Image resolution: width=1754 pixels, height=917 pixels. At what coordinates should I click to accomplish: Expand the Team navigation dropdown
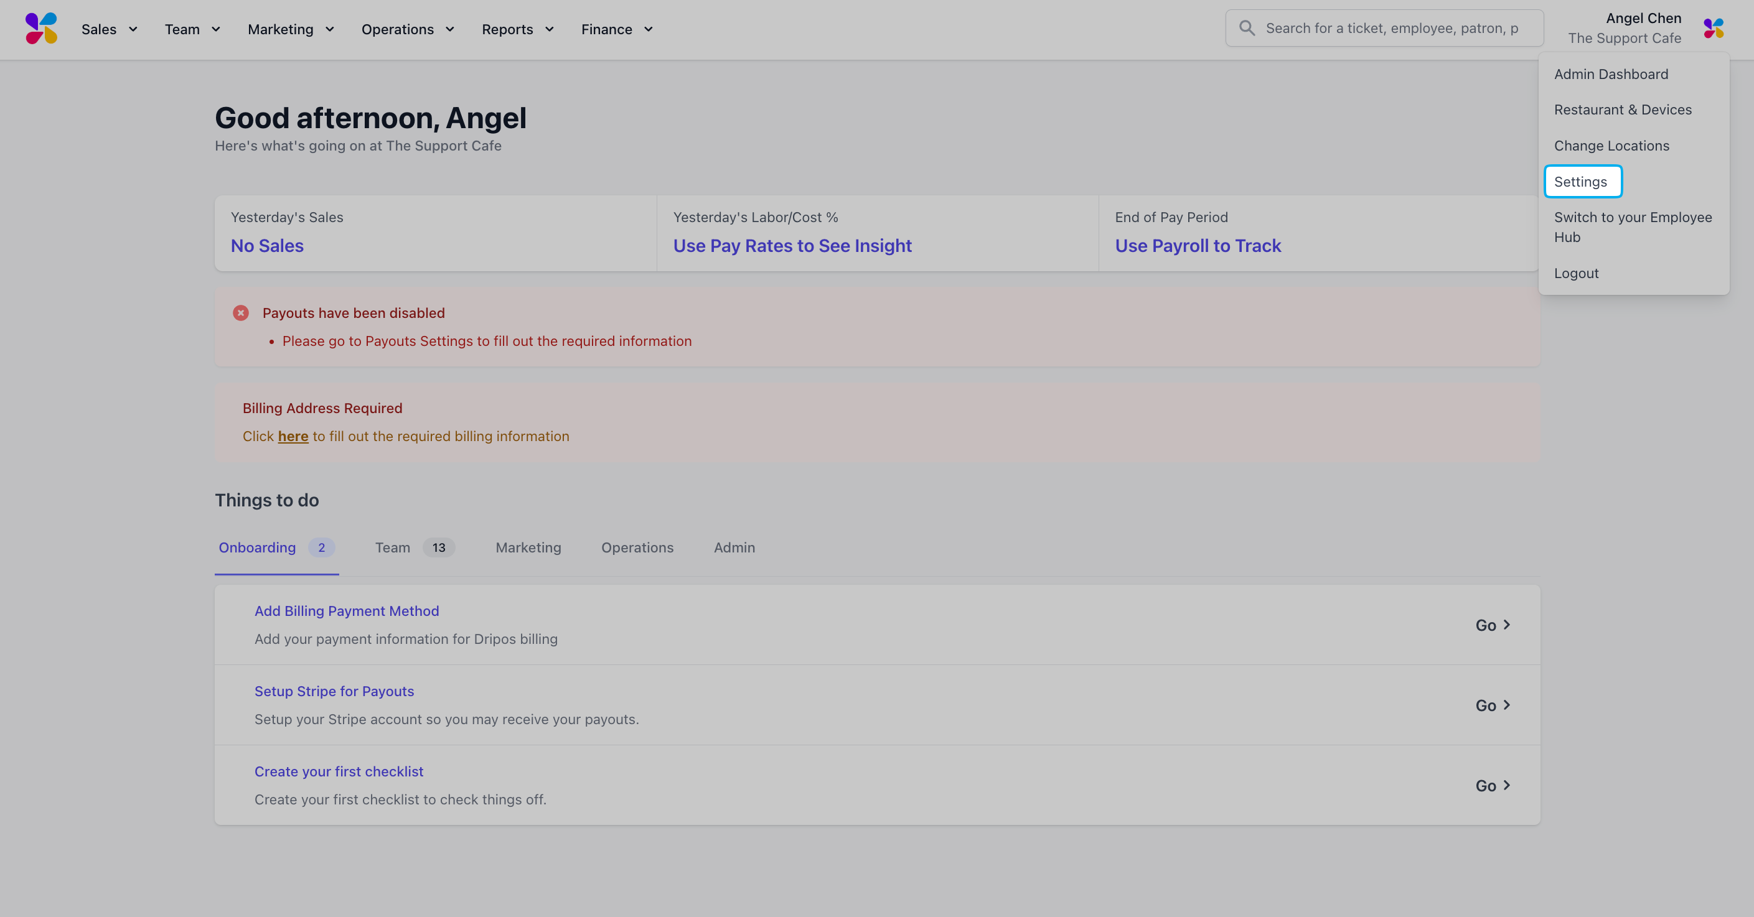point(193,29)
